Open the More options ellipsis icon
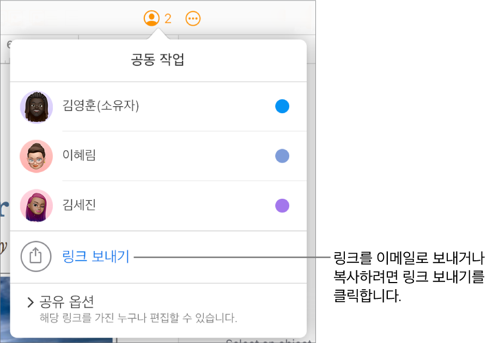Viewport: 493px width, 343px height. coord(193,17)
